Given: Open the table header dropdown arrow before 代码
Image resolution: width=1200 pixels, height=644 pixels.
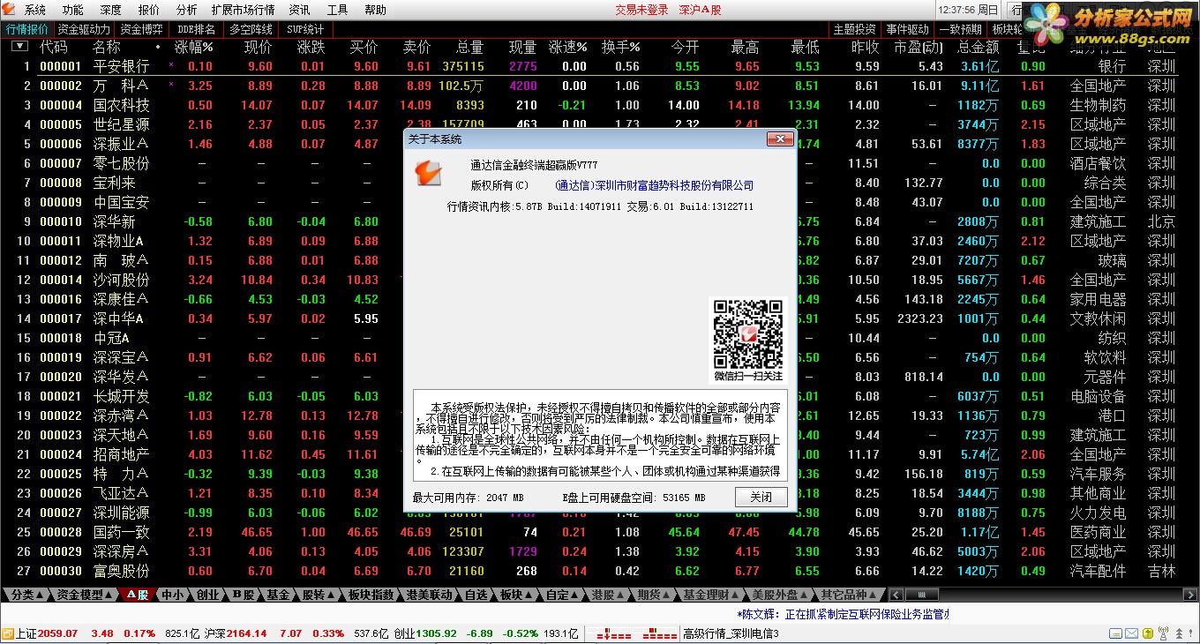Looking at the screenshot, I should pos(19,47).
